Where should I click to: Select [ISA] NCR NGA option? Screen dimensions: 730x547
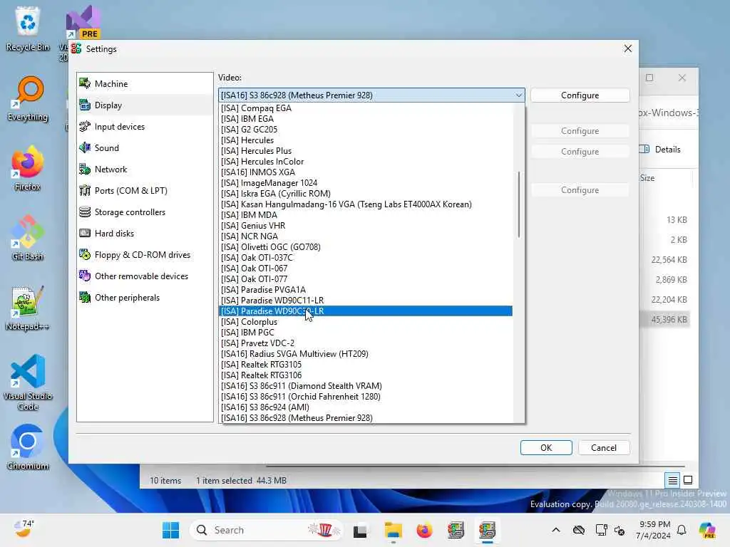[366, 236]
